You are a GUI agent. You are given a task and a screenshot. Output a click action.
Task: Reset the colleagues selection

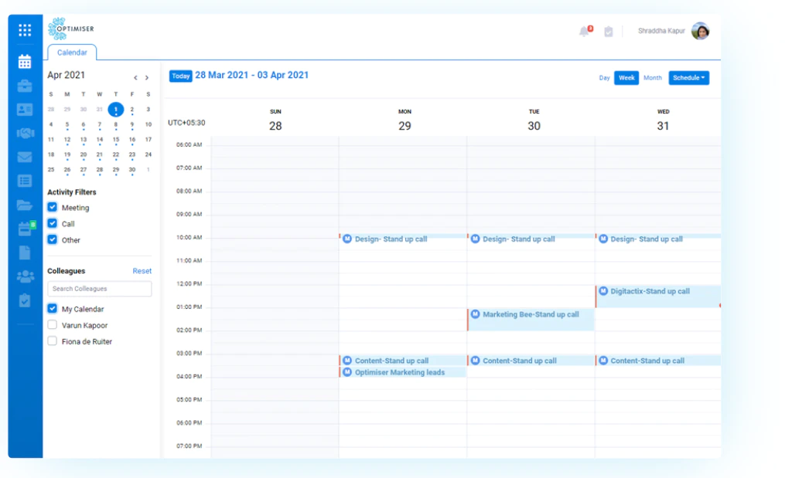coord(142,271)
